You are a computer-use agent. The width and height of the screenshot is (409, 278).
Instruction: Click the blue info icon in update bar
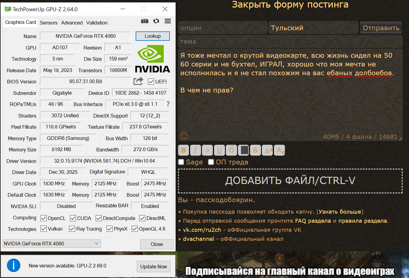point(14,266)
